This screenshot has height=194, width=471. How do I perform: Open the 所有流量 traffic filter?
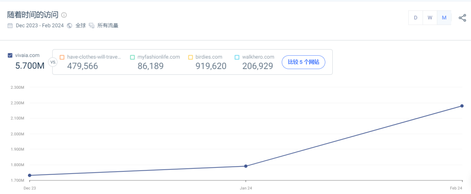108,26
